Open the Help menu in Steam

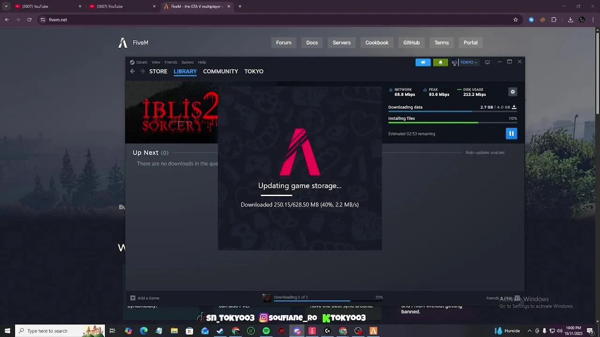(202, 62)
